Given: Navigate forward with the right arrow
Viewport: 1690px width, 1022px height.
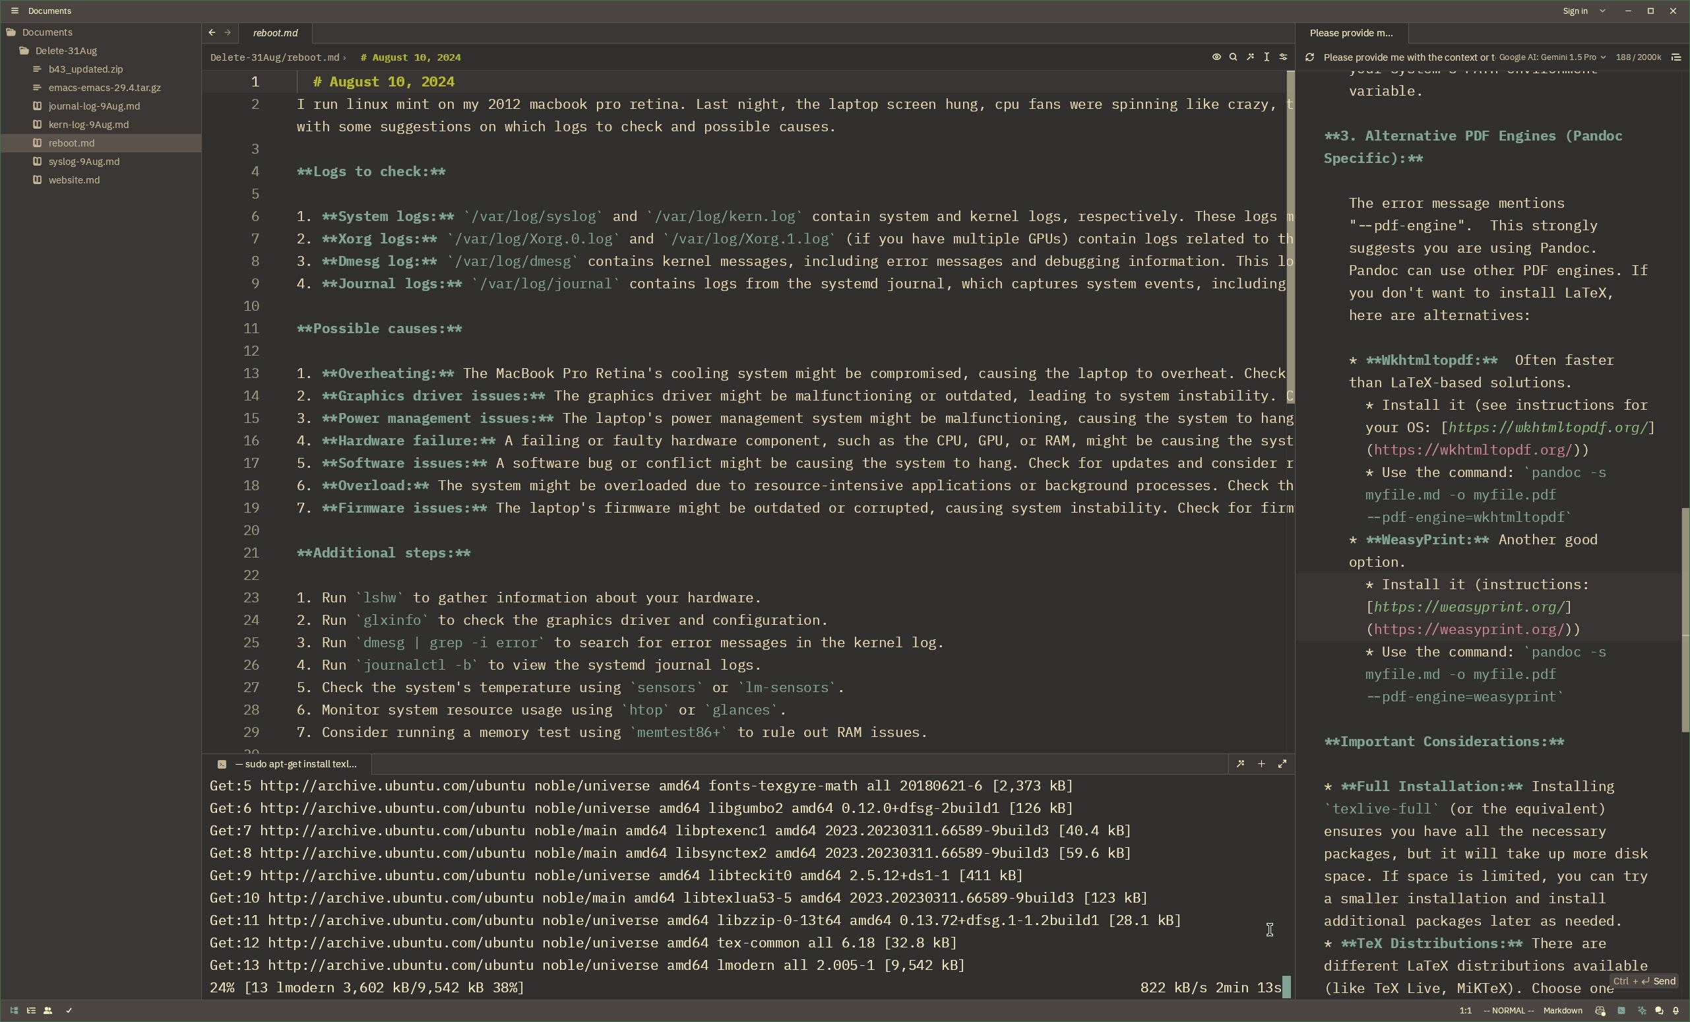Looking at the screenshot, I should [228, 32].
